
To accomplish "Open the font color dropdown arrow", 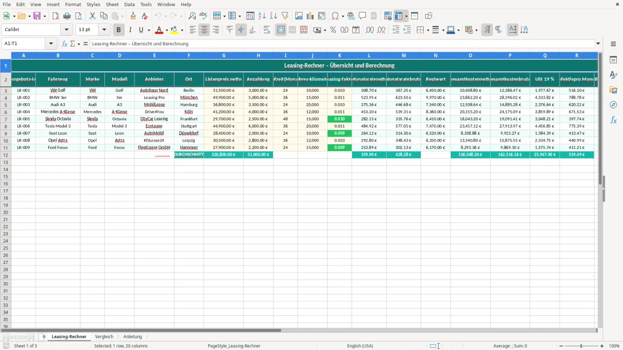I will coord(167,30).
